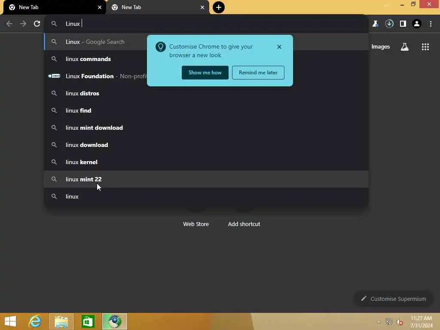Image resolution: width=440 pixels, height=330 pixels.
Task: Show hidden tray icons arrow
Action: pyautogui.click(x=379, y=322)
